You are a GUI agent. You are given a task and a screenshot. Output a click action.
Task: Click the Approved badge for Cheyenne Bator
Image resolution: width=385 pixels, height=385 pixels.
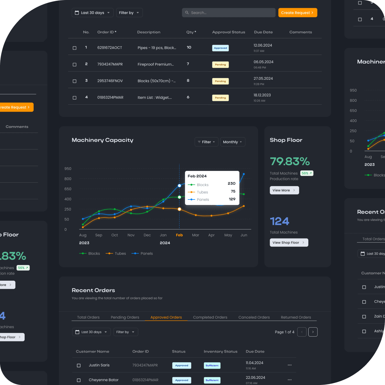coord(182,380)
